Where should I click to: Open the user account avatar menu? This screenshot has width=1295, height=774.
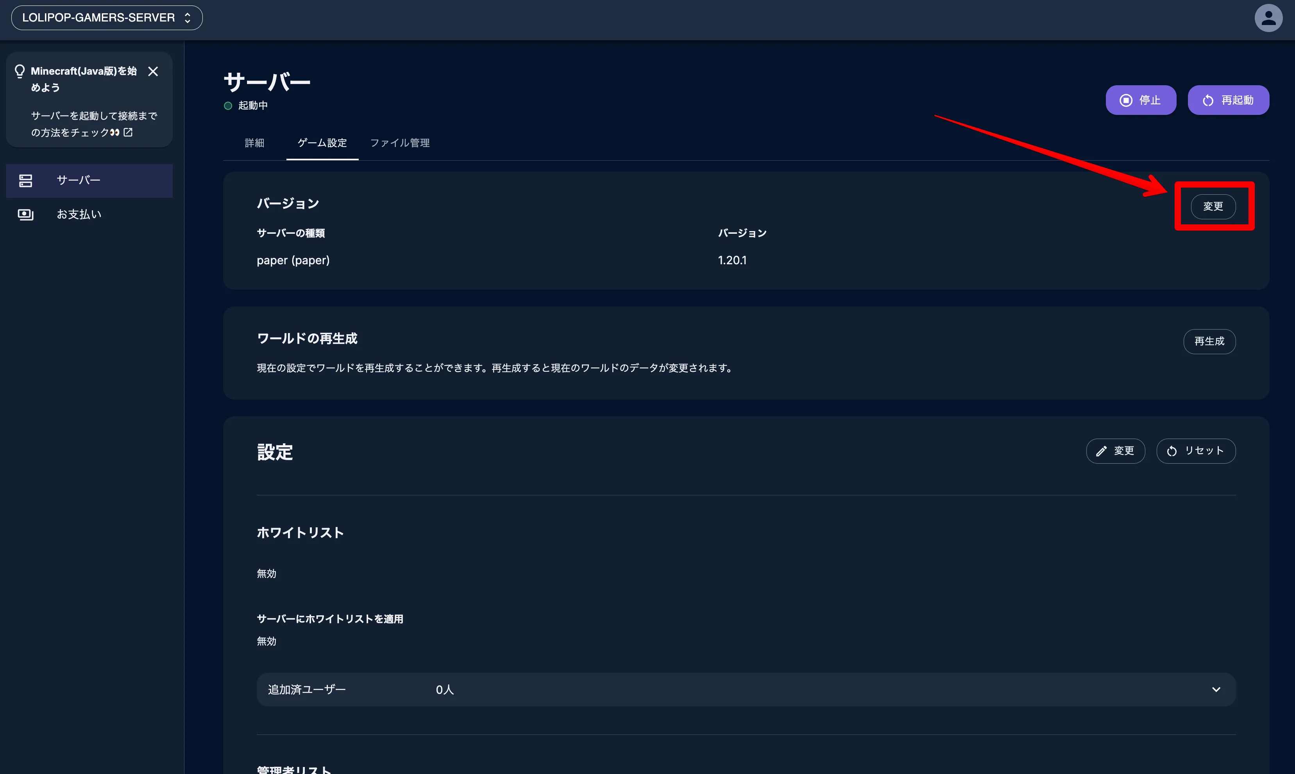[x=1268, y=18]
